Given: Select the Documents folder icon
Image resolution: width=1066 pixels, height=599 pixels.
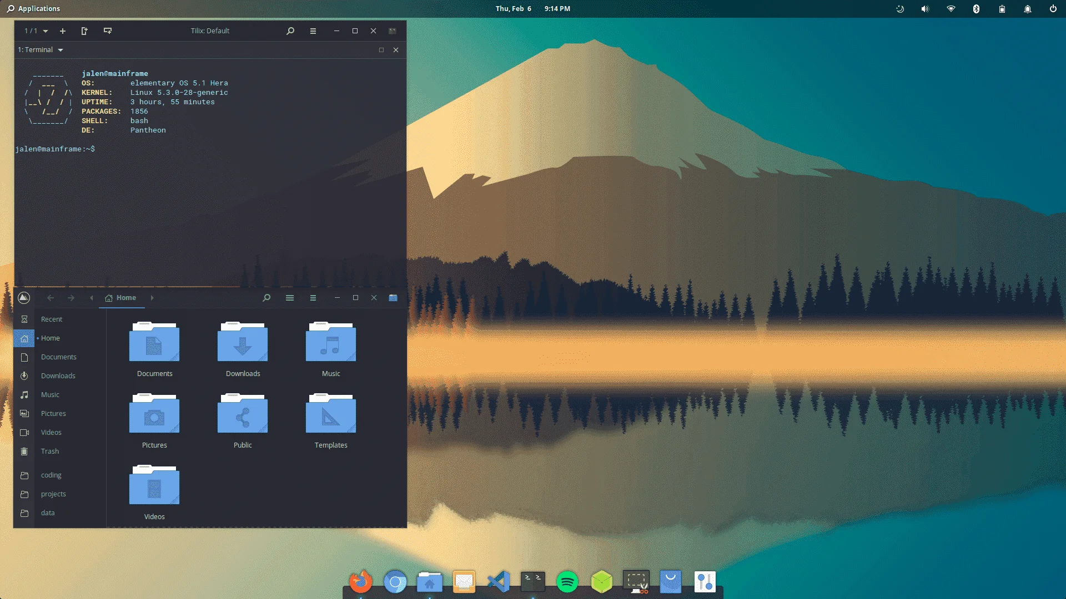Looking at the screenshot, I should coord(154,342).
